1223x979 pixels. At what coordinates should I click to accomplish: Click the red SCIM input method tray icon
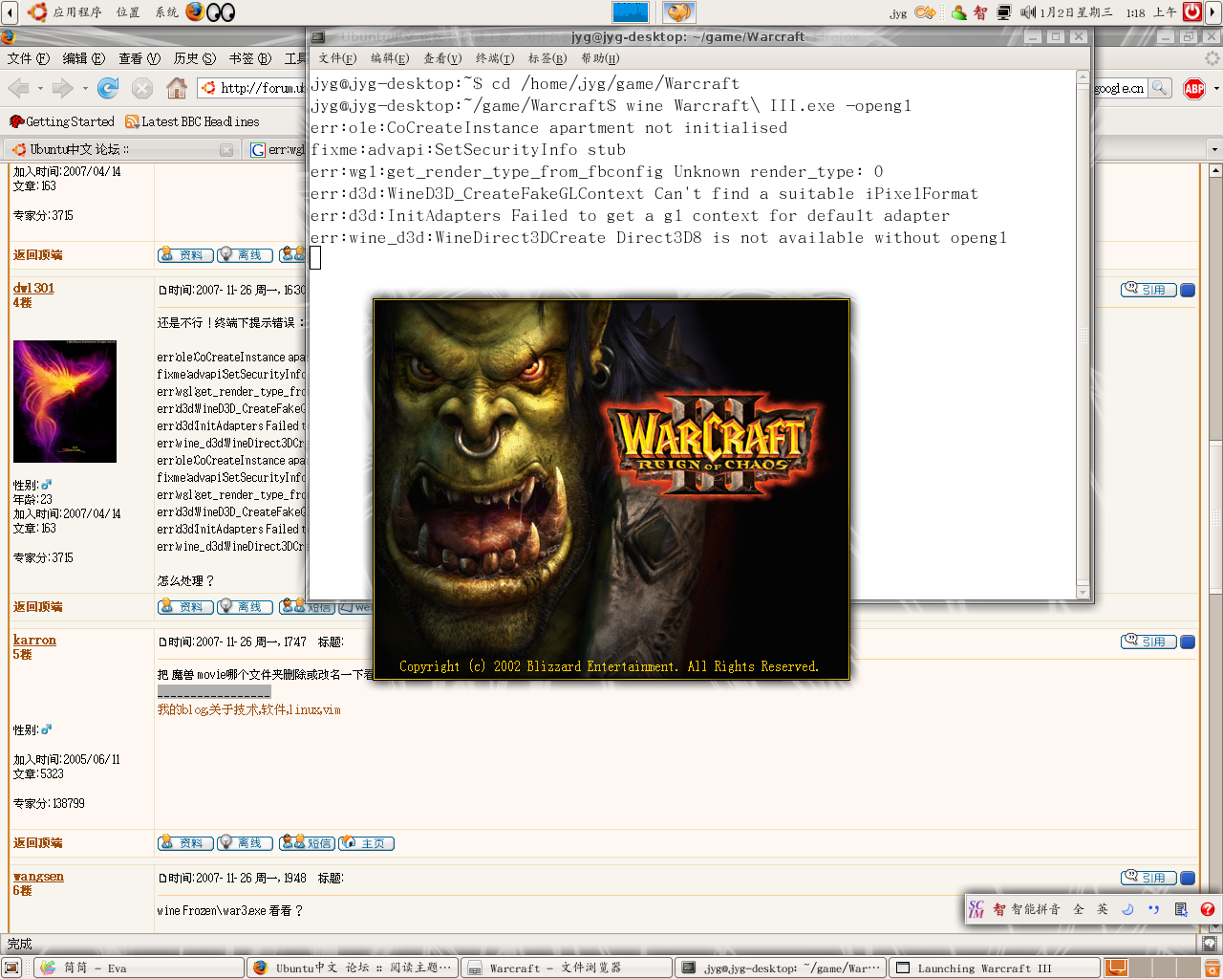[980, 12]
